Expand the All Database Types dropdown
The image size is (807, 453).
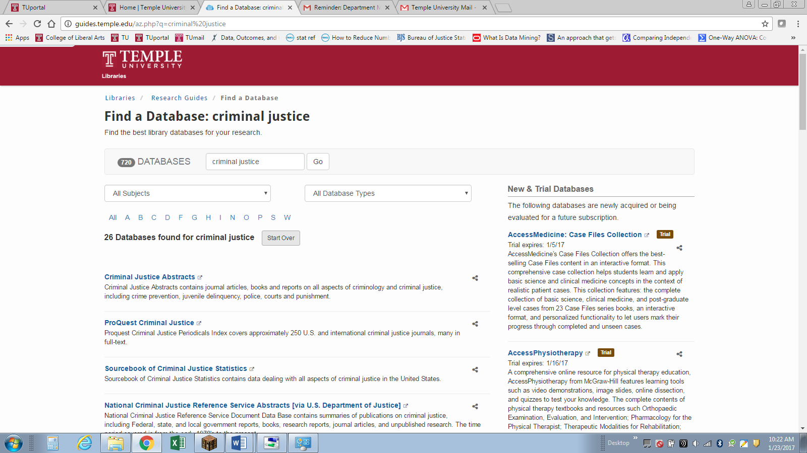tap(387, 193)
